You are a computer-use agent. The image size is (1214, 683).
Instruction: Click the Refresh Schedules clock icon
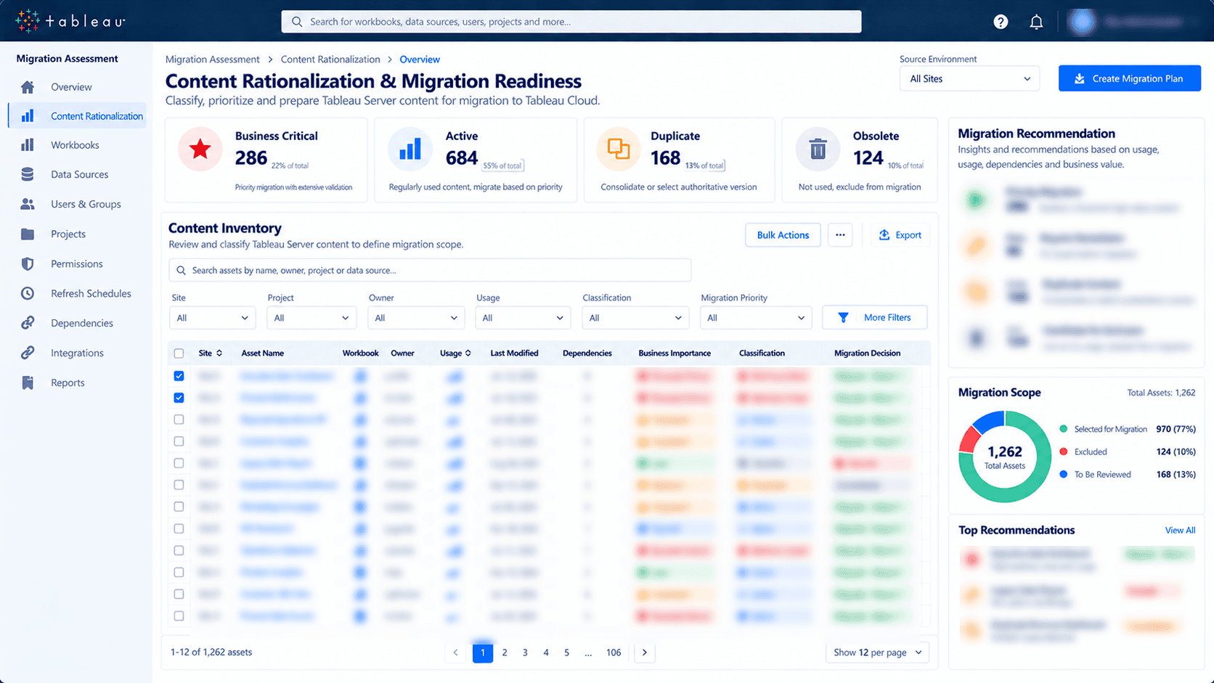pyautogui.click(x=28, y=293)
